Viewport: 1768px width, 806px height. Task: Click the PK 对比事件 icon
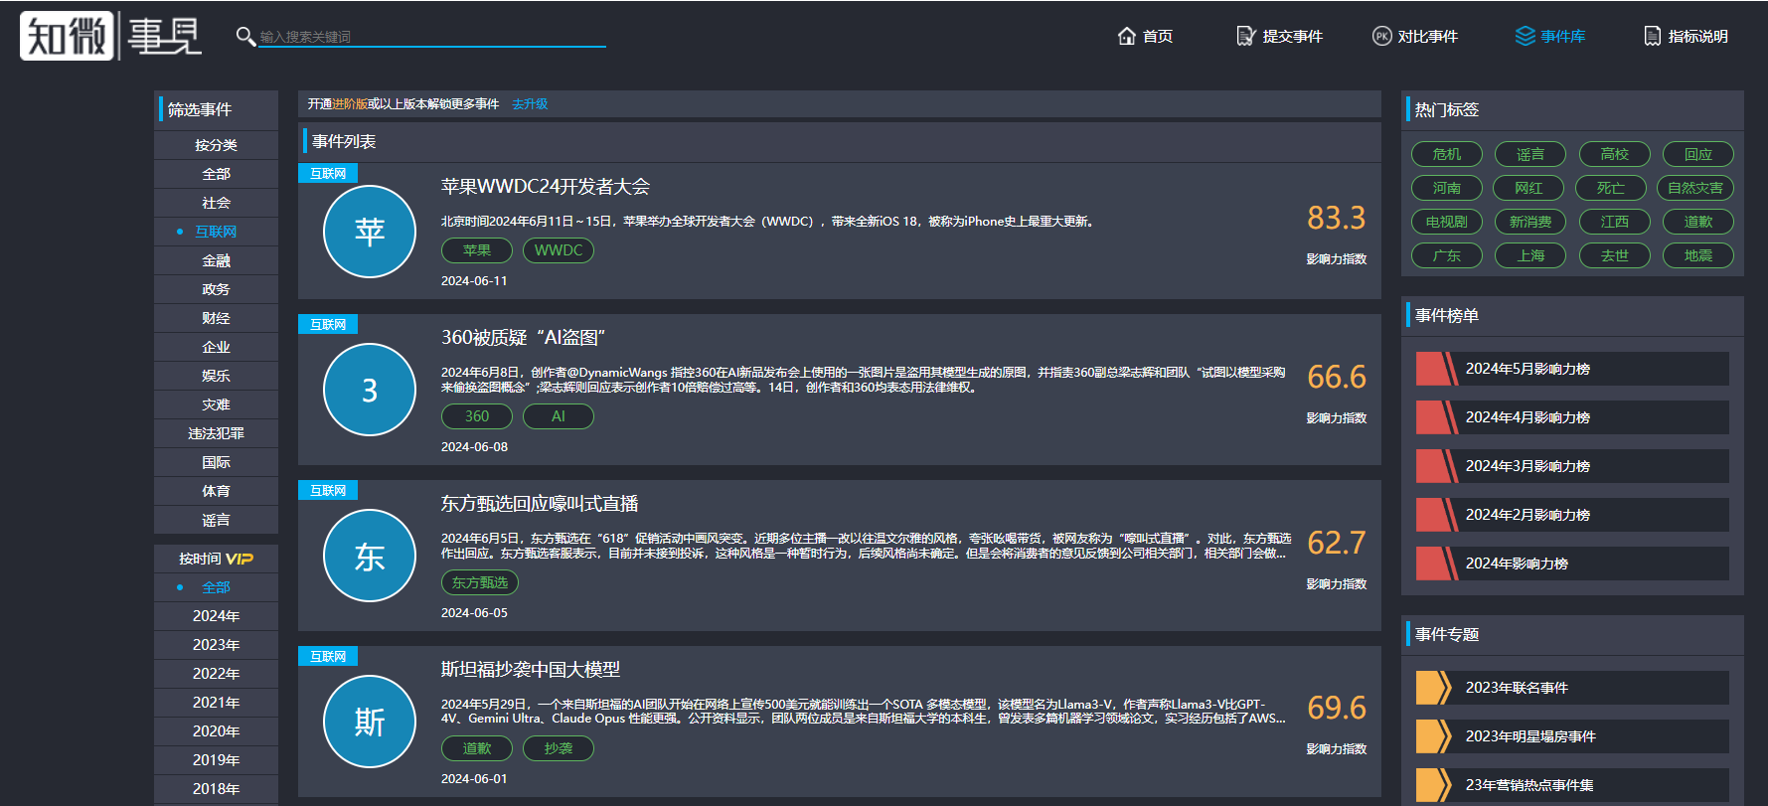click(x=1381, y=37)
